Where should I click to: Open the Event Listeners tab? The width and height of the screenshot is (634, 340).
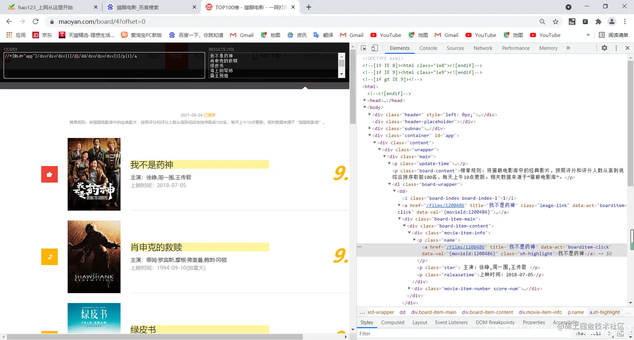451,322
